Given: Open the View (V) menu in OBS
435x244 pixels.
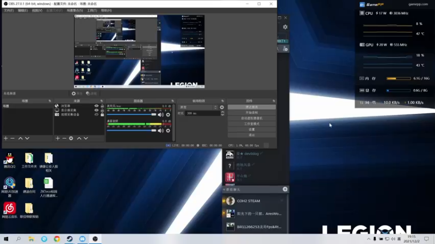Looking at the screenshot, I should [37, 10].
